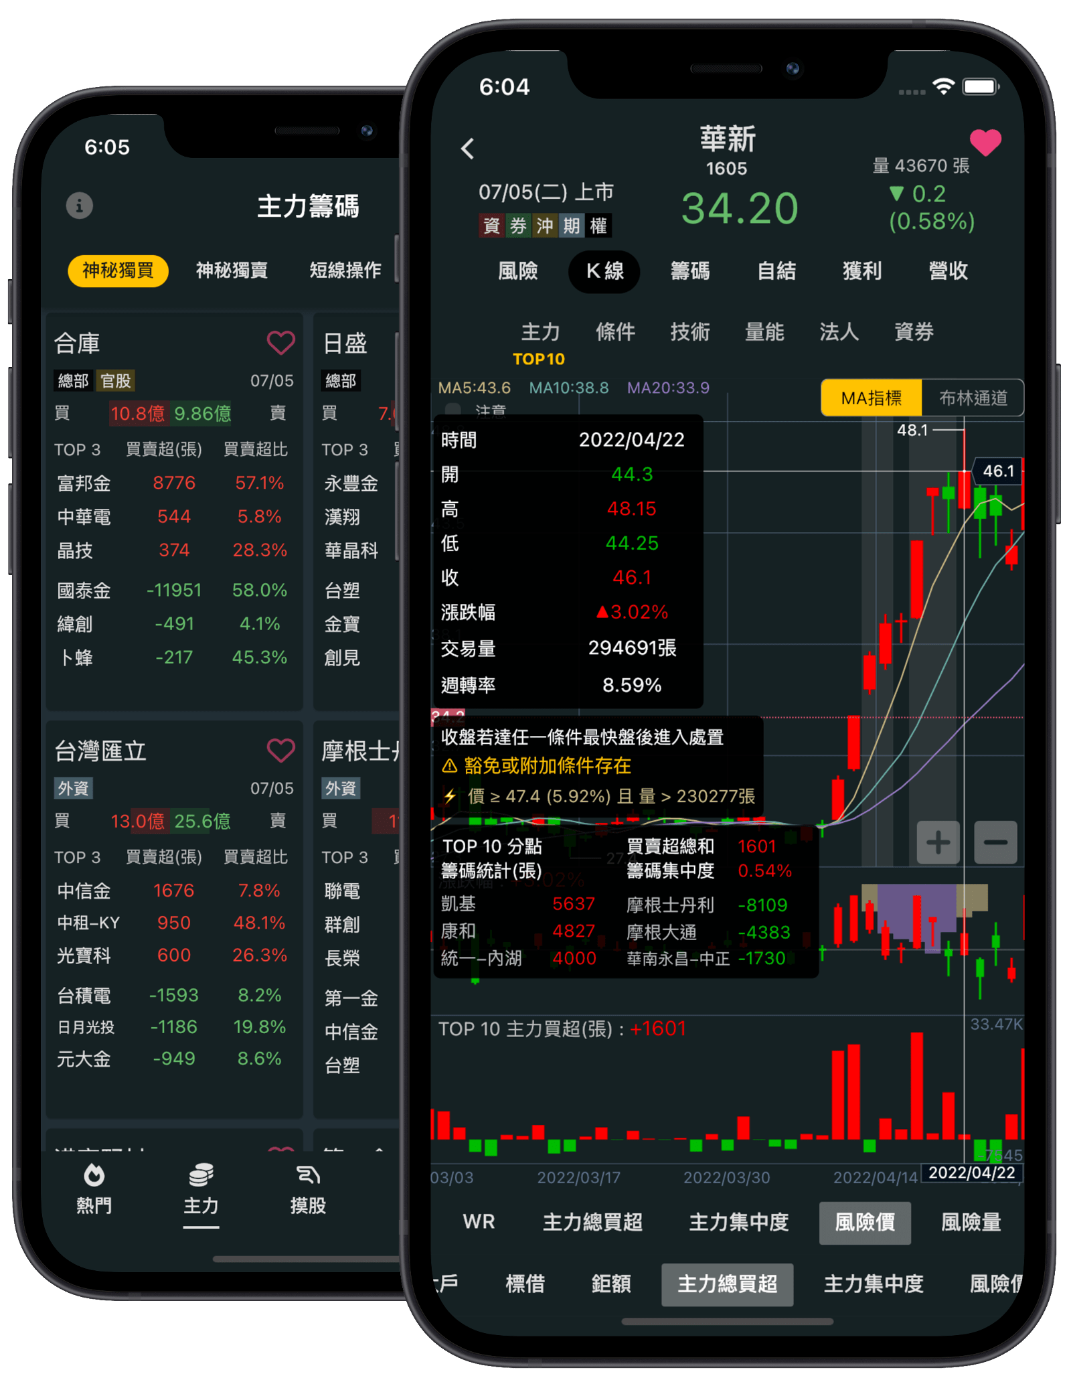
Task: Open the 主力 coins tab icon
Action: click(201, 1175)
